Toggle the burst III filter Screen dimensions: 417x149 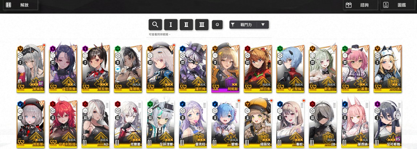click(202, 25)
